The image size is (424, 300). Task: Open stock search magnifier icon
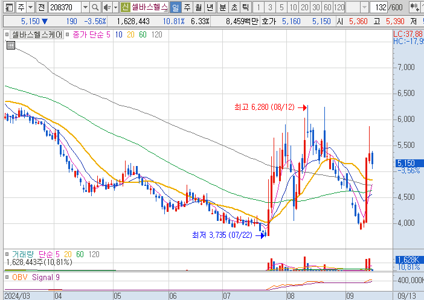point(95,7)
